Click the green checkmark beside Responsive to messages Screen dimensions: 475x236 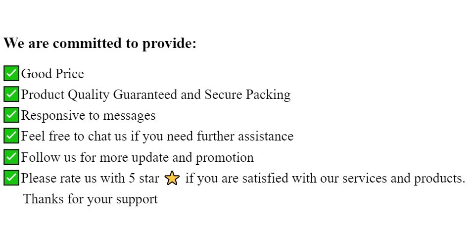[11, 115]
